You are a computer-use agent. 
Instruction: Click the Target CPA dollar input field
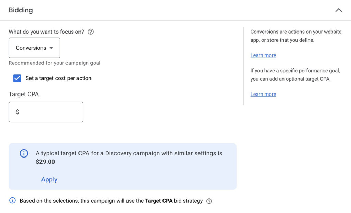(x=46, y=112)
